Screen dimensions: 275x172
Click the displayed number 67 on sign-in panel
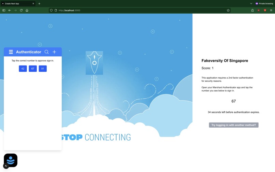click(x=234, y=101)
